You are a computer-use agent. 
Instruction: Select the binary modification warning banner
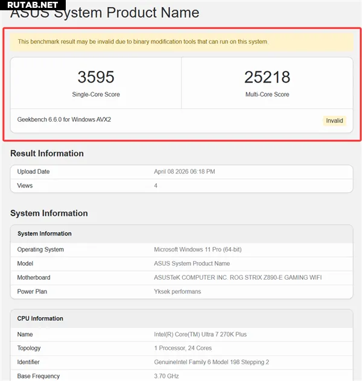pyautogui.click(x=181, y=42)
